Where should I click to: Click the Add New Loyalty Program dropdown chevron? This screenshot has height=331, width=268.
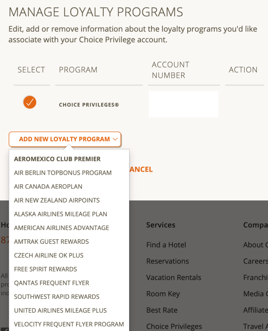pyautogui.click(x=115, y=139)
